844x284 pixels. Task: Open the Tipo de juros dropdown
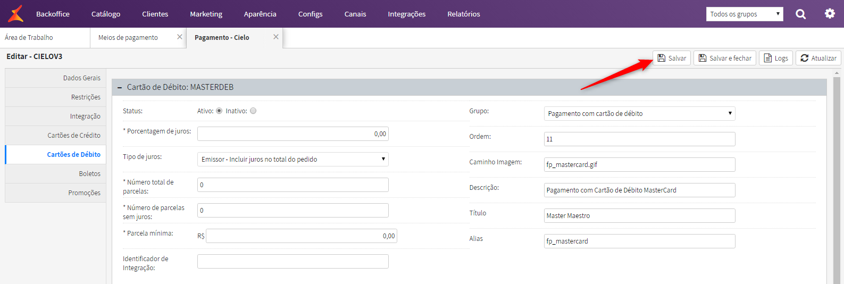click(293, 159)
